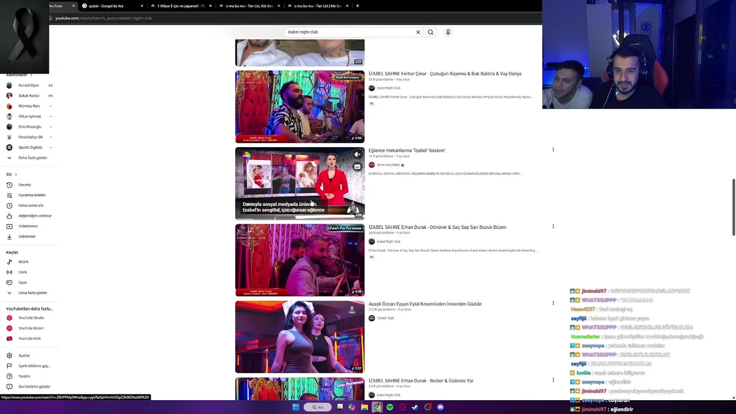Viewport: 736px width, 414px height.
Task: Expand Daha fazla göster under subscriptions
Action: 32,158
